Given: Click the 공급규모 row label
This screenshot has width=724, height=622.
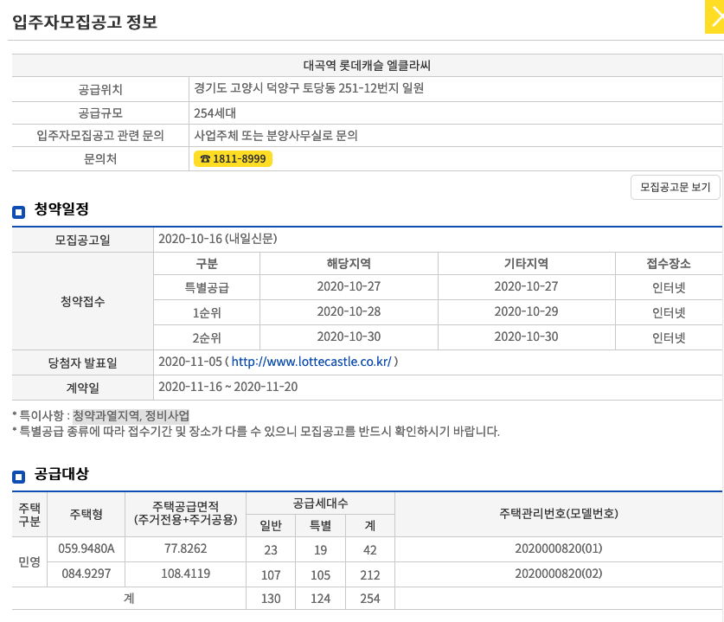Looking at the screenshot, I should [x=100, y=113].
